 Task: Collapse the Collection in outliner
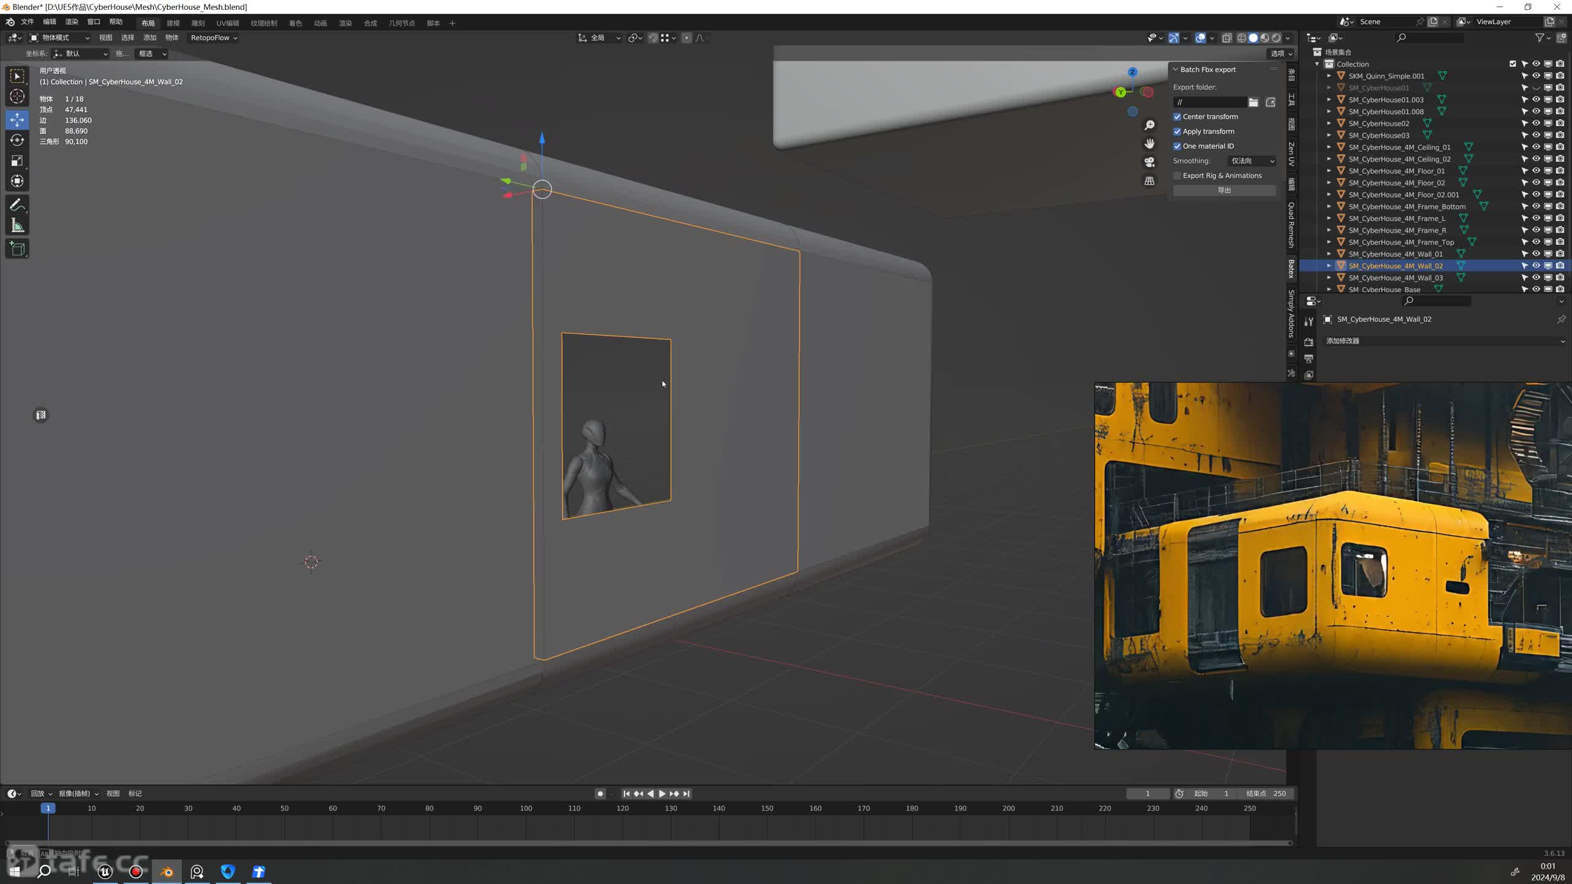click(1317, 64)
